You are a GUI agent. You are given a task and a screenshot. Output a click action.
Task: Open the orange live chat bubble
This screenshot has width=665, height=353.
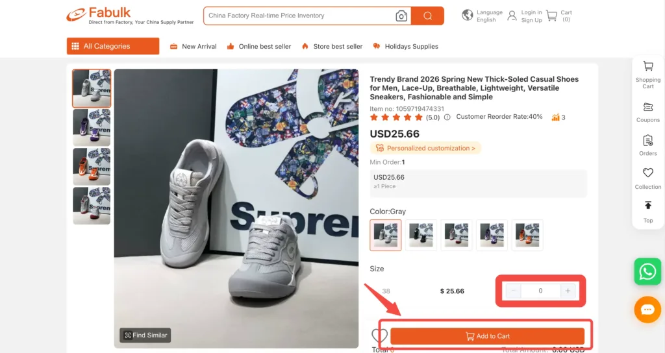(x=647, y=310)
